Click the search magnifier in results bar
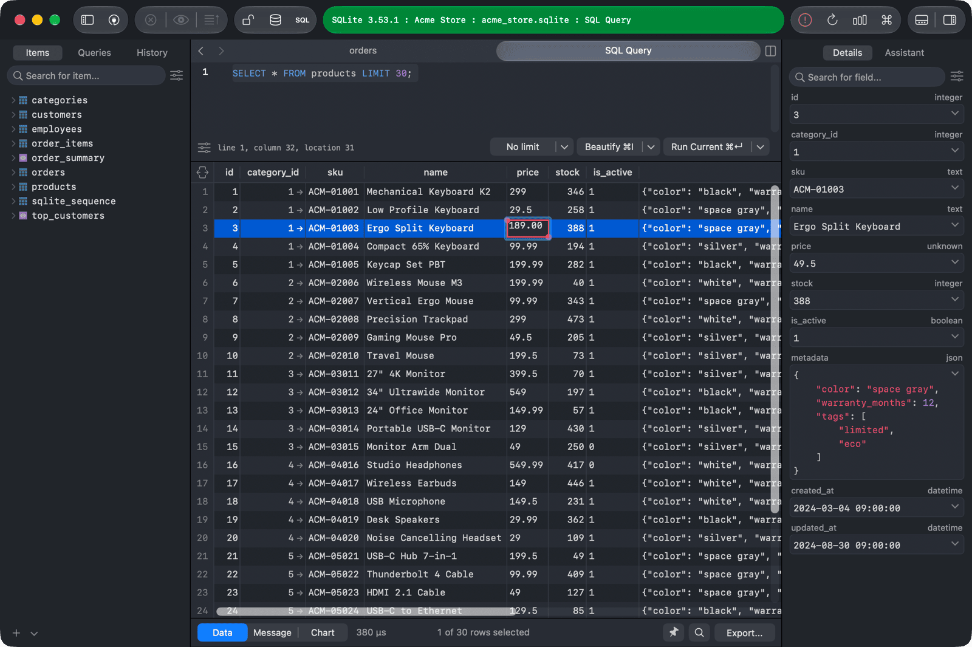The width and height of the screenshot is (972, 647). pyautogui.click(x=699, y=632)
